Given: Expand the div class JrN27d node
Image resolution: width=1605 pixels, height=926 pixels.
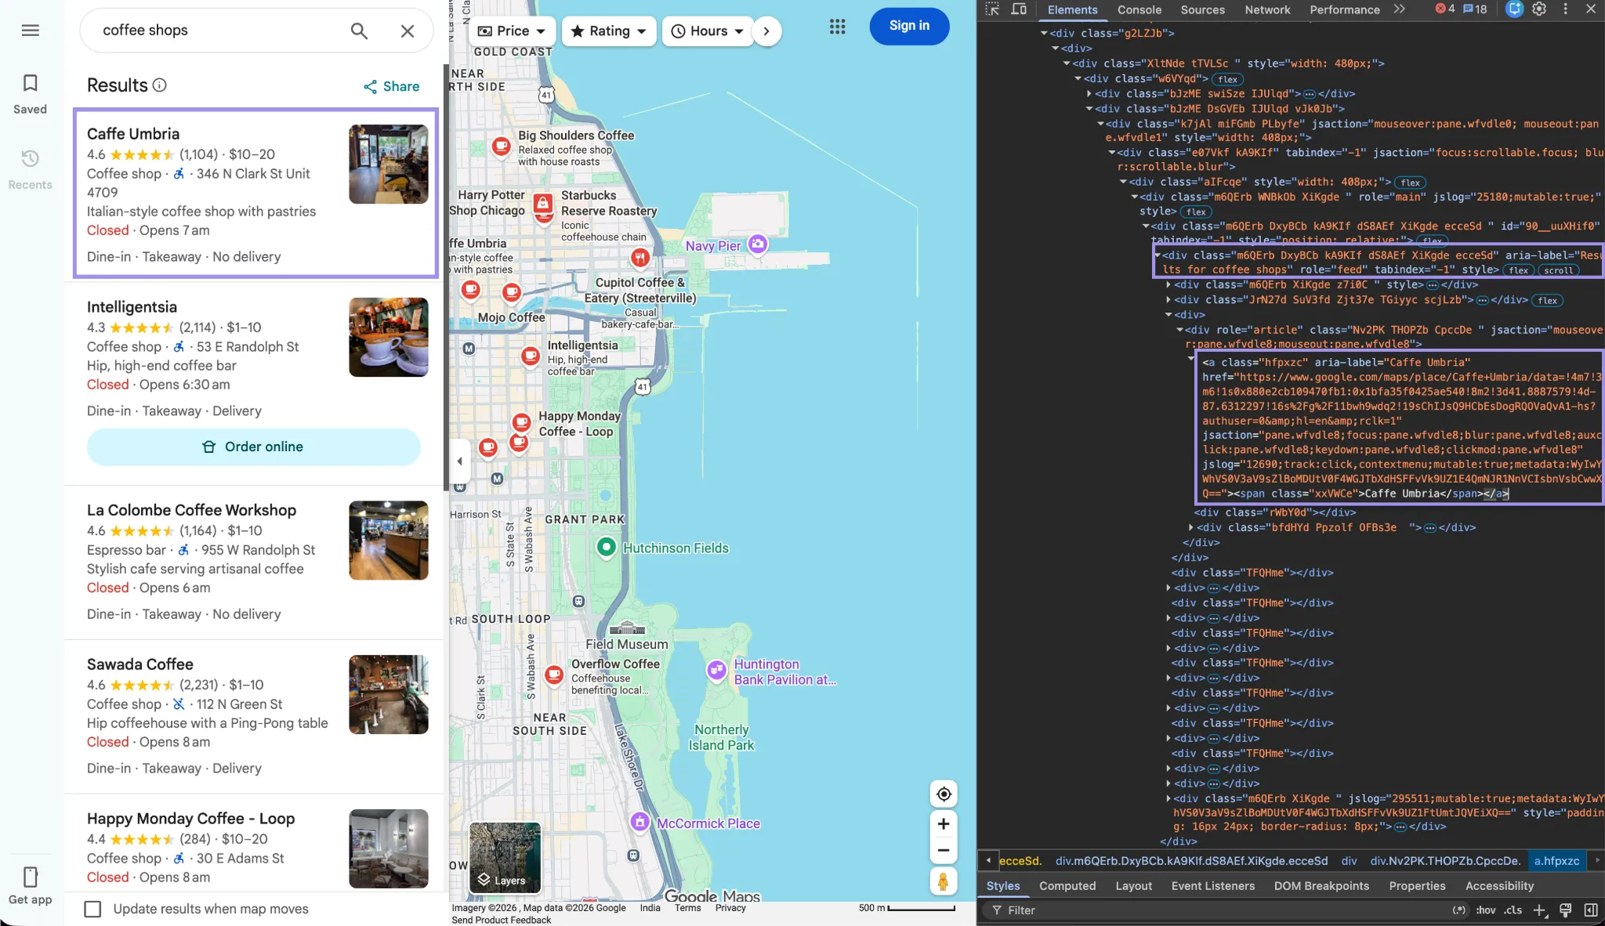Looking at the screenshot, I should coord(1168,300).
